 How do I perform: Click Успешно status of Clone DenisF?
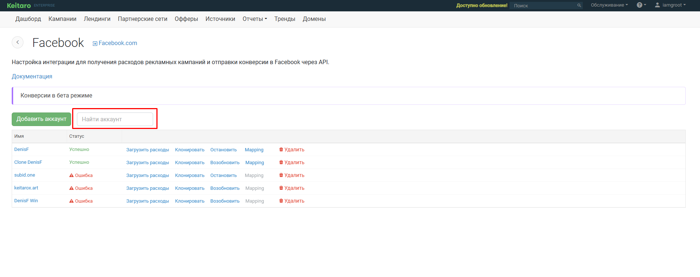click(79, 162)
